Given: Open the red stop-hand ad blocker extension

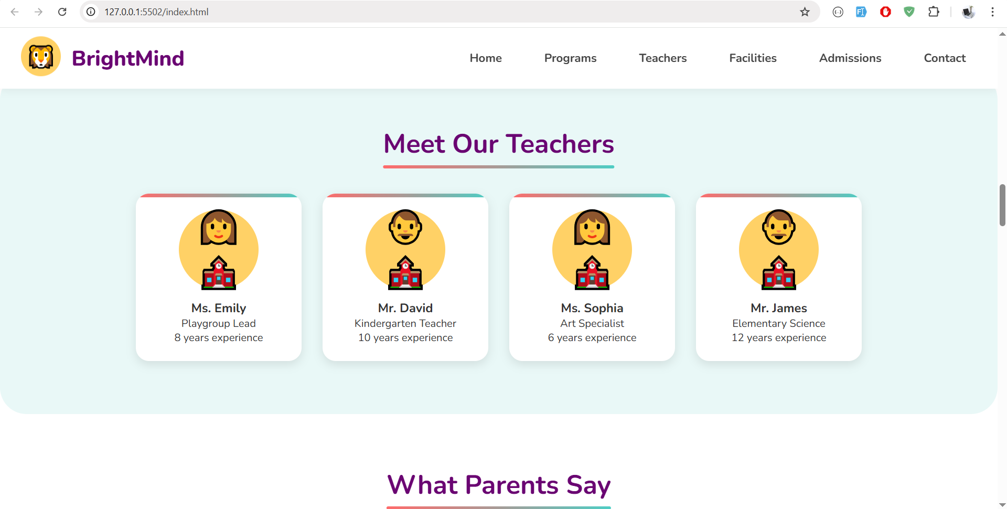Looking at the screenshot, I should (x=885, y=12).
